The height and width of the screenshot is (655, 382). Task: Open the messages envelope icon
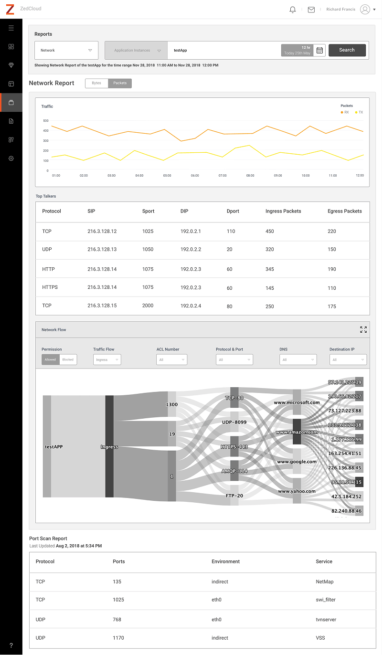(x=311, y=9)
